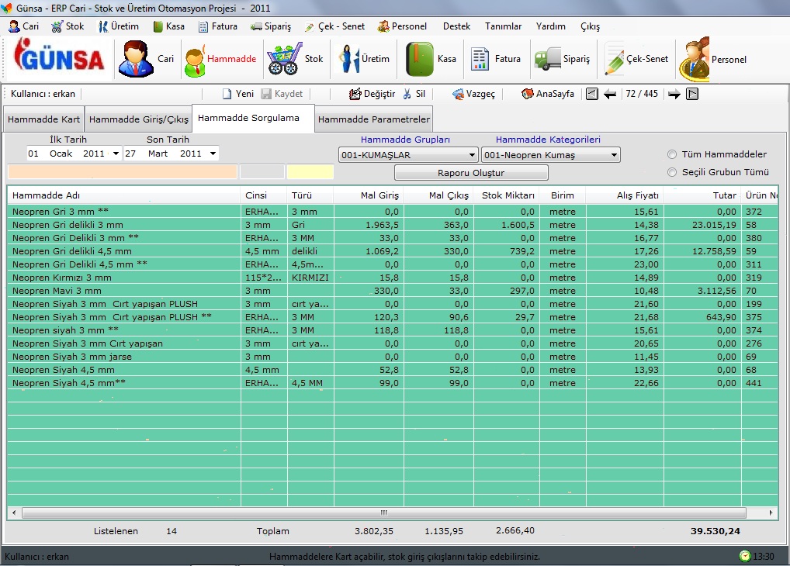Go to next record arrow
This screenshot has width=790, height=566.
pyautogui.click(x=674, y=94)
